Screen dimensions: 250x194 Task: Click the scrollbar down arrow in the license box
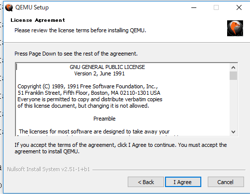click(233, 132)
